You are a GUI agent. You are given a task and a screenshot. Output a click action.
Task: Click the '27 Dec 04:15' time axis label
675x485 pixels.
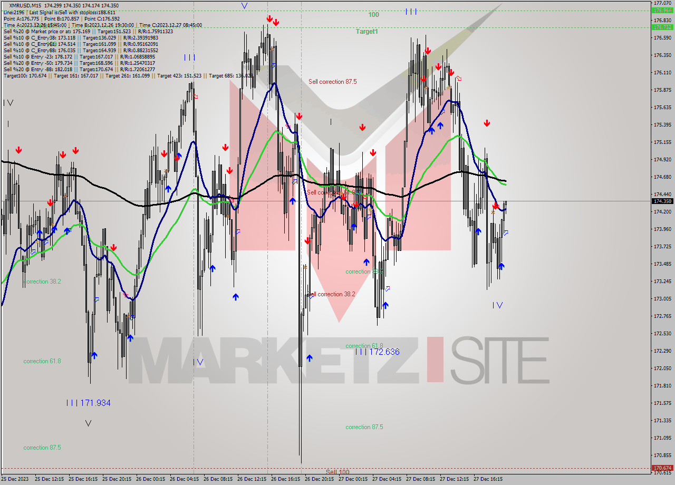[x=387, y=479]
